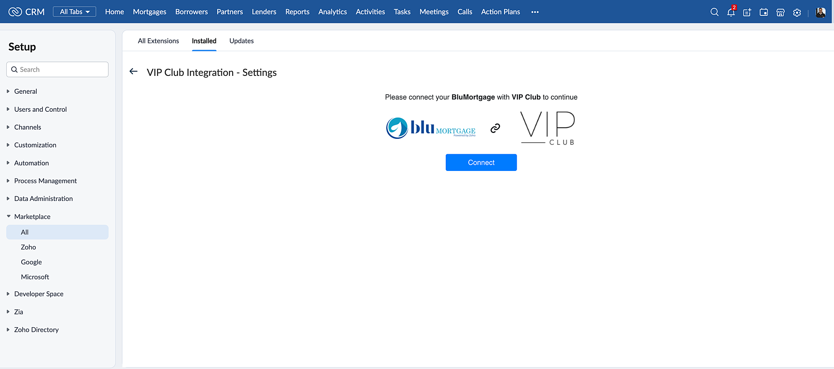Go back using the left arrow
The image size is (834, 369).
pos(133,72)
